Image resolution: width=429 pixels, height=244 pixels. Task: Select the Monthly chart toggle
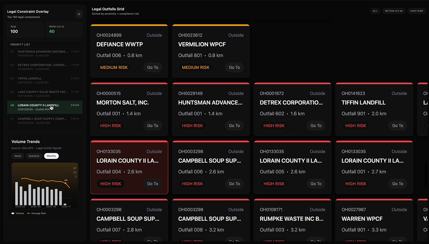51,156
